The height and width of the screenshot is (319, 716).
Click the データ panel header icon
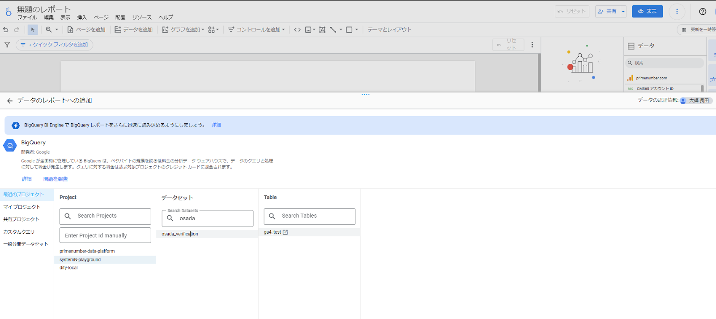(631, 46)
